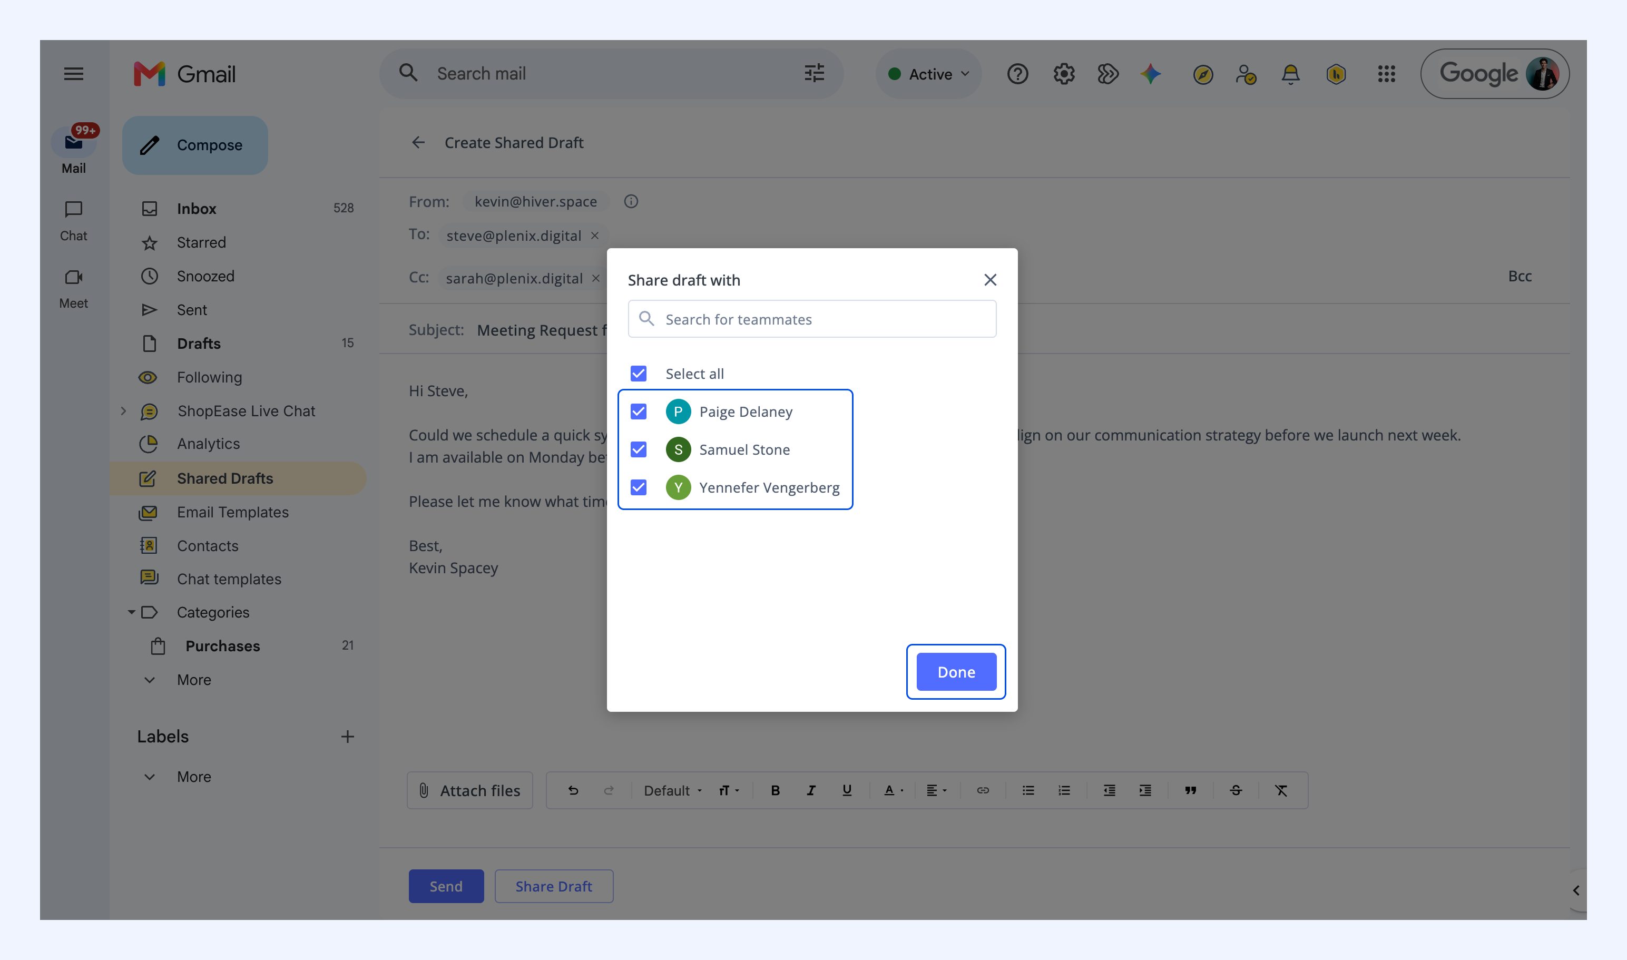Insert a hyperlink

(983, 790)
